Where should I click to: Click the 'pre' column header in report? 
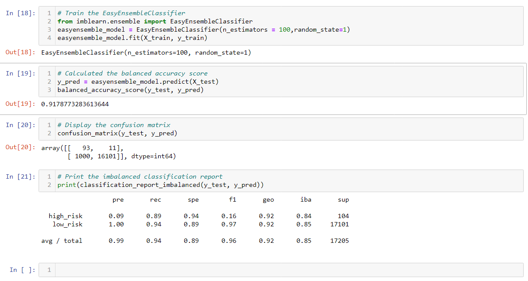click(118, 200)
